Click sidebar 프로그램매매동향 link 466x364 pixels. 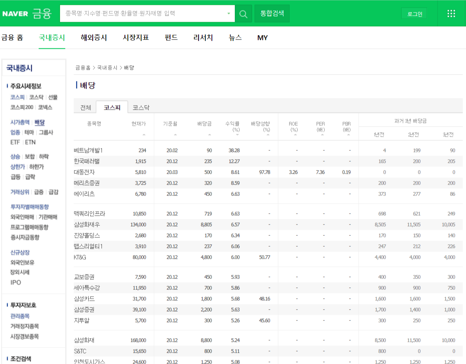point(29,227)
